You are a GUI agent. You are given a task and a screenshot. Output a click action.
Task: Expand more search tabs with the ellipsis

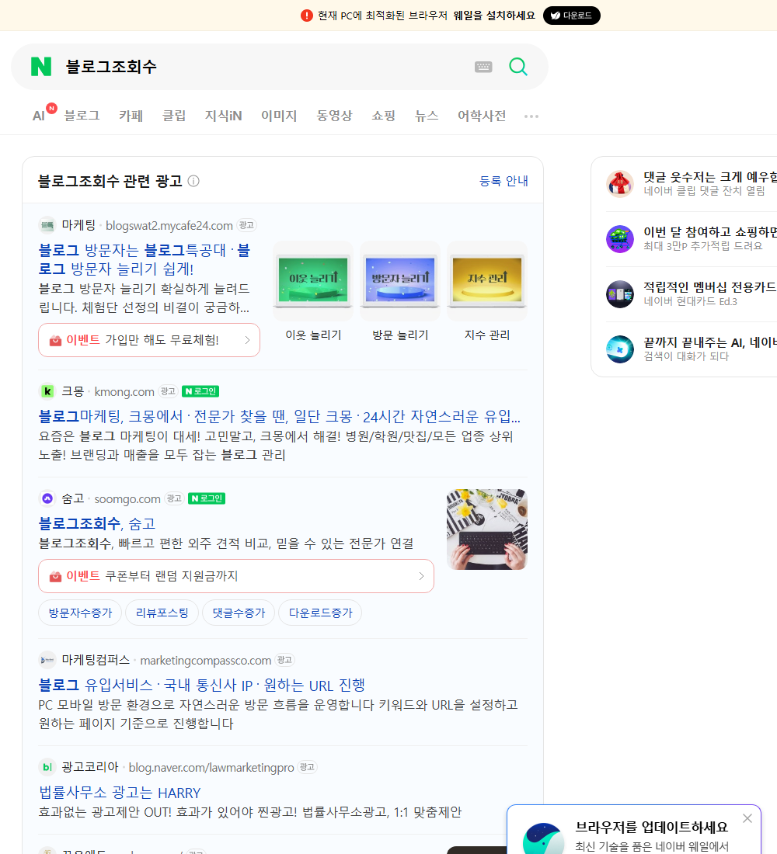pyautogui.click(x=531, y=116)
